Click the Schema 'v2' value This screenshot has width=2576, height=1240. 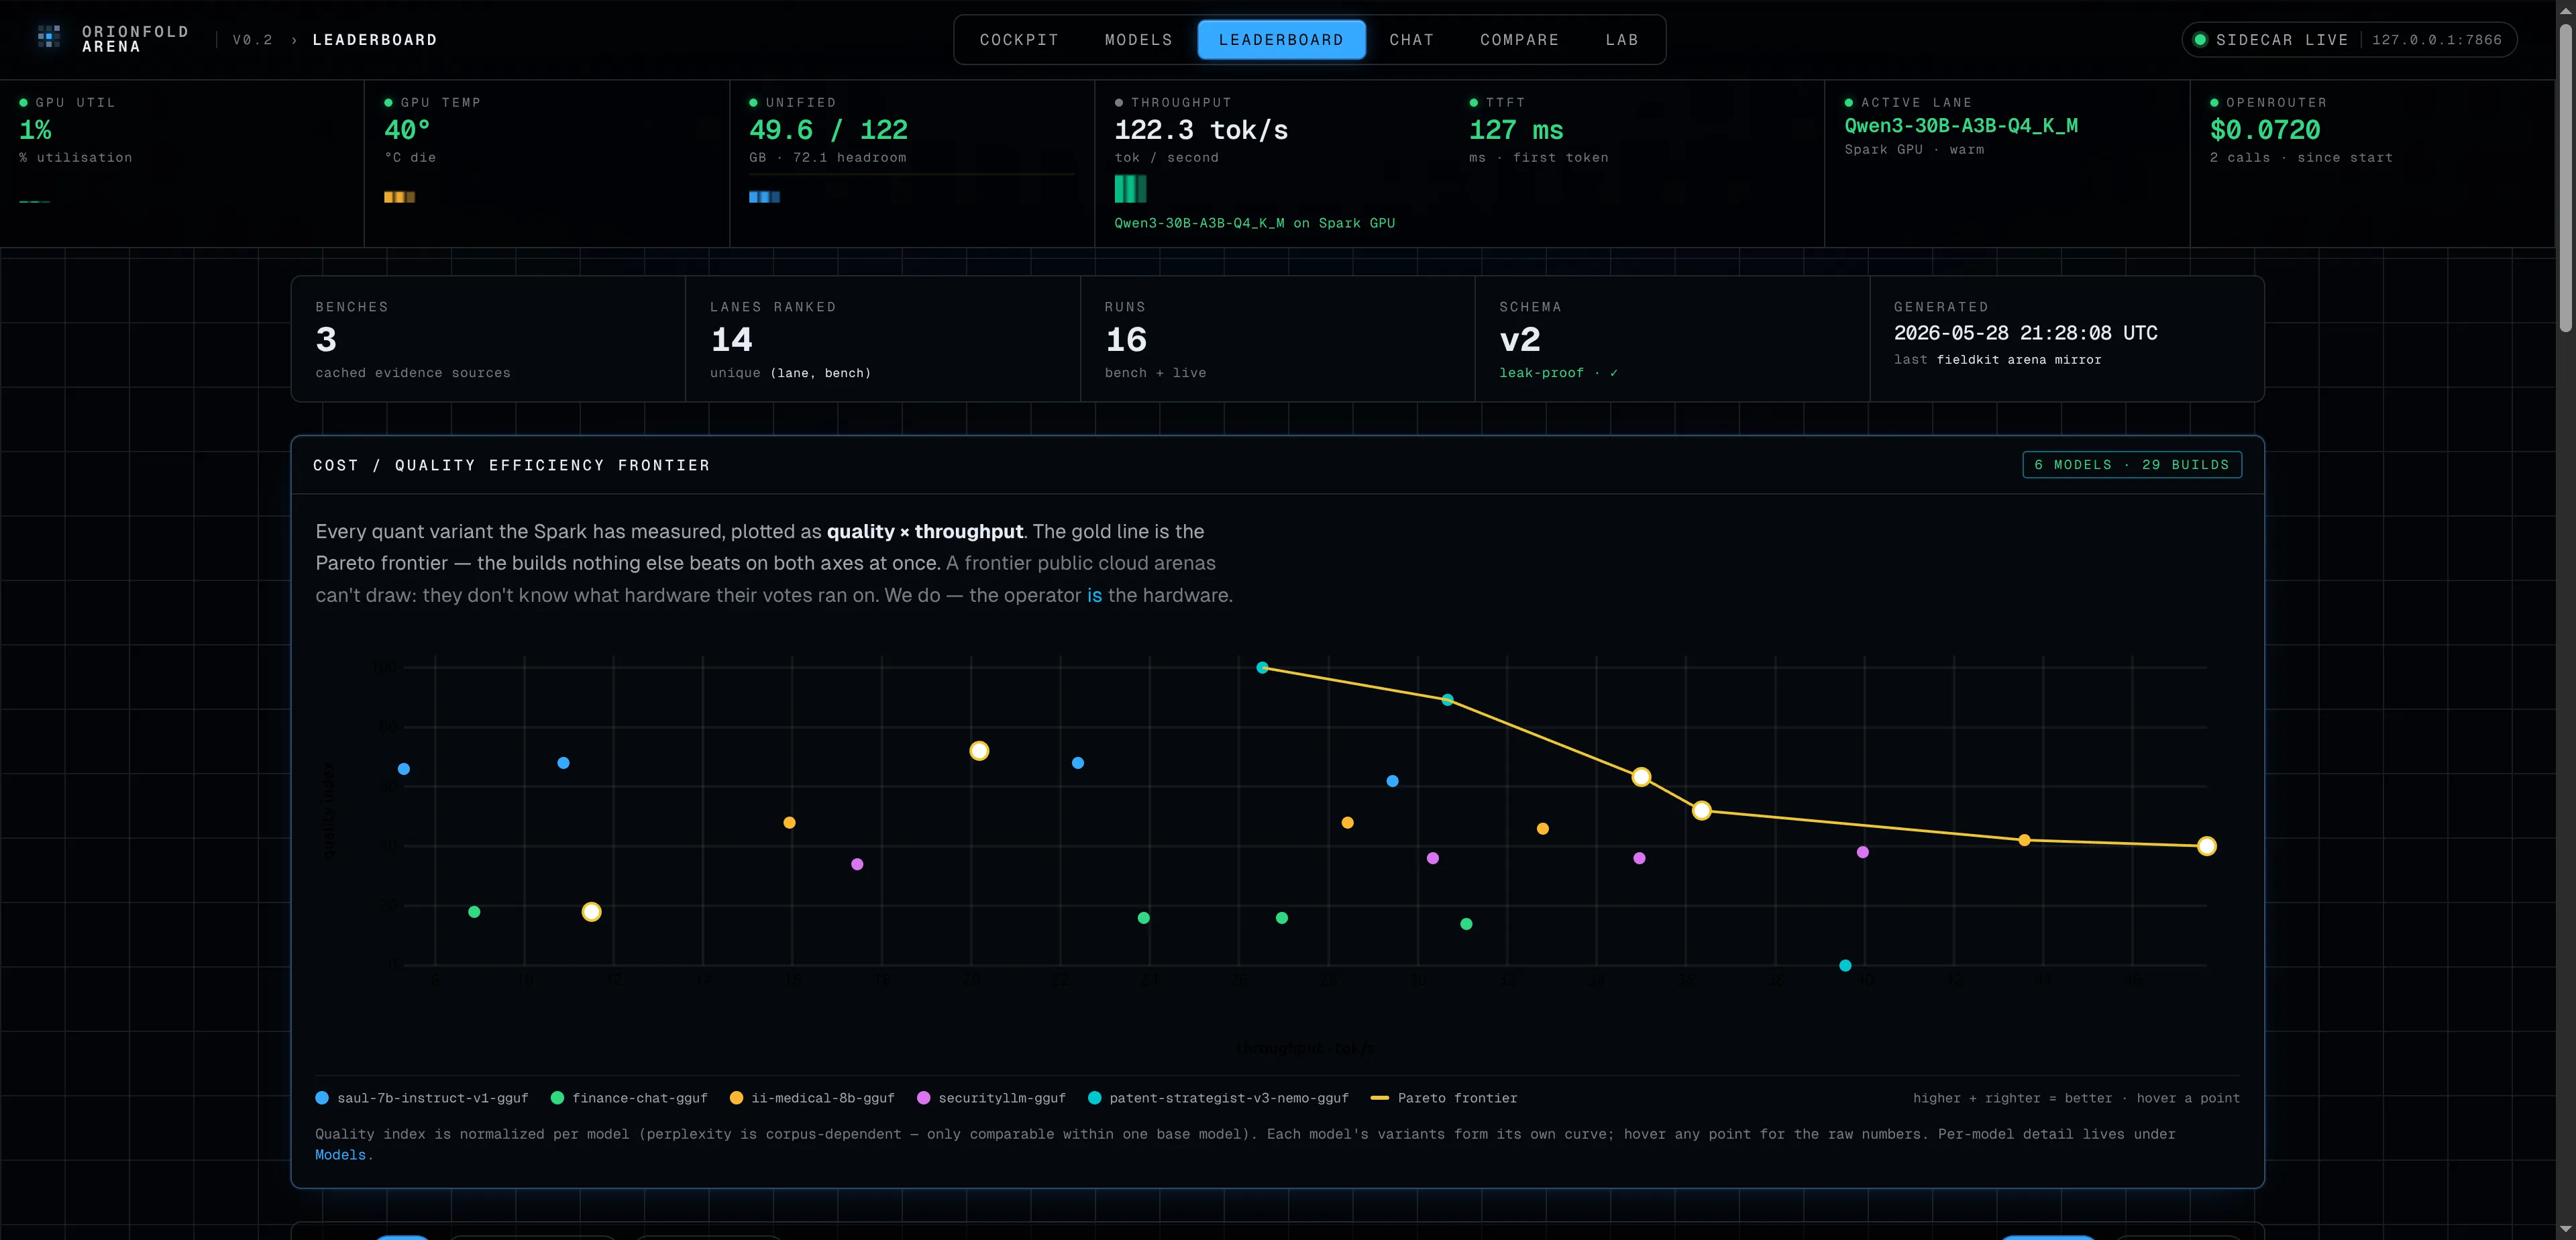pyautogui.click(x=1519, y=340)
